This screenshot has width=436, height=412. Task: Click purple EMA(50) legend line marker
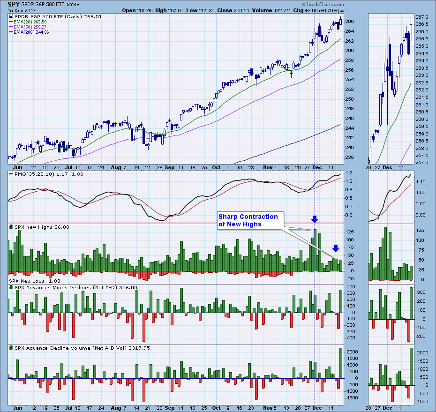click(11, 27)
